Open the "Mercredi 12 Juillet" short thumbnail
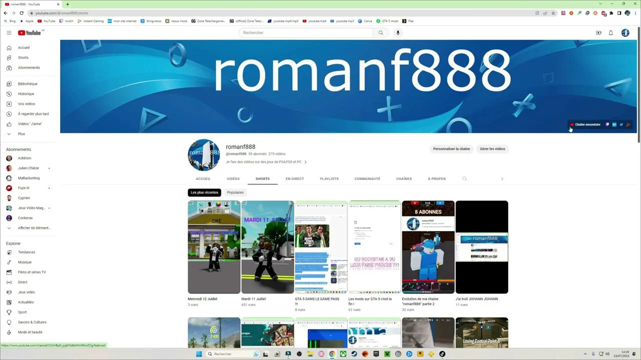Viewport: 641px width, 360px height. coord(214,247)
